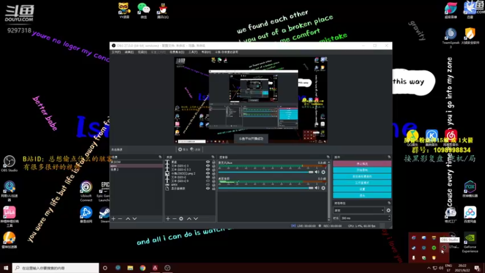Toggle visibility of 斗鱼LOGO(1).png 2 source
The width and height of the screenshot is (485, 273).
tap(208, 174)
